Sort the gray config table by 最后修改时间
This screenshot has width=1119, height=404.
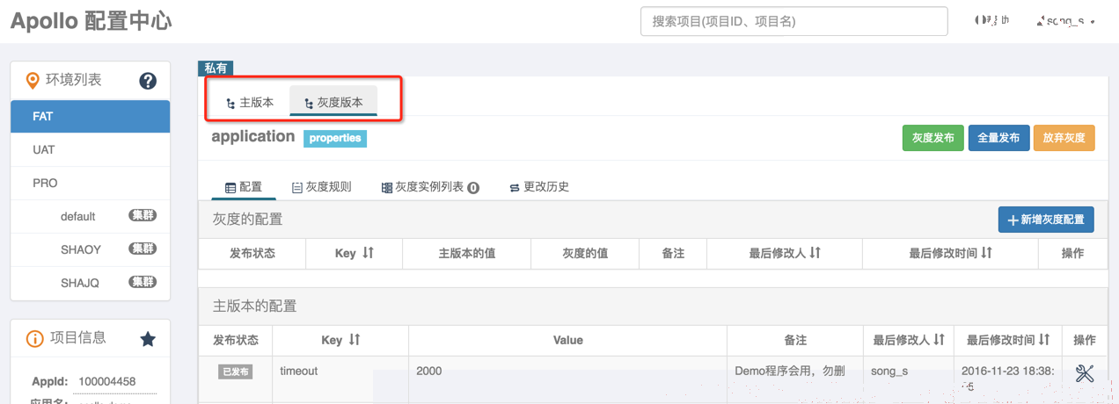coord(986,253)
